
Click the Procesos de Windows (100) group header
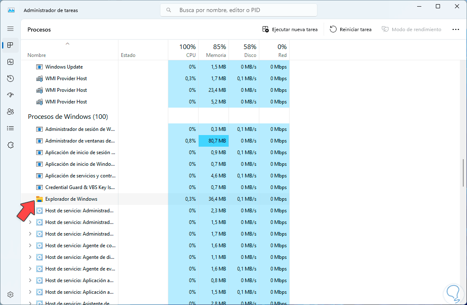(68, 117)
